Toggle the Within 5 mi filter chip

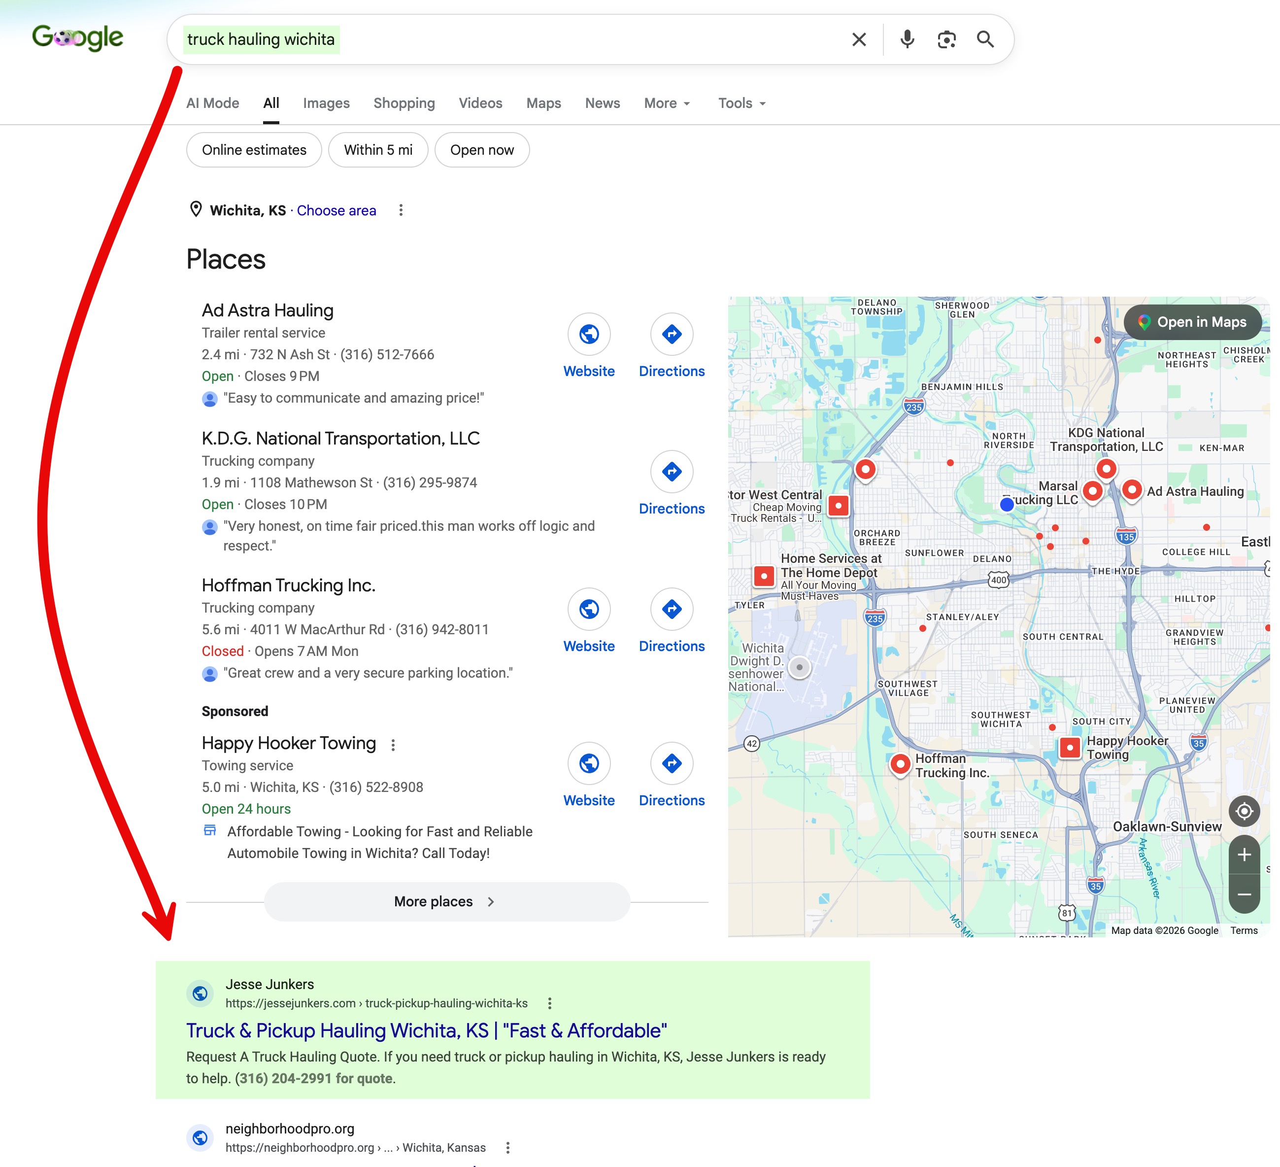pos(378,150)
